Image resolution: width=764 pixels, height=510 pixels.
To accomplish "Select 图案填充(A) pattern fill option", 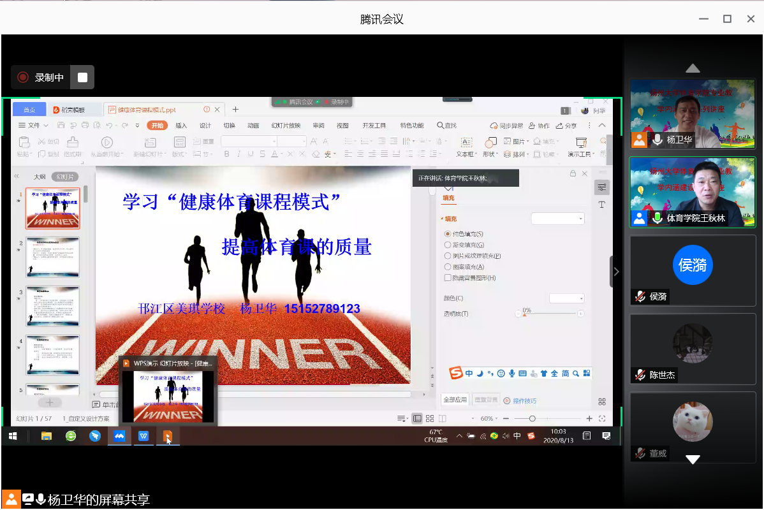I will 448,267.
